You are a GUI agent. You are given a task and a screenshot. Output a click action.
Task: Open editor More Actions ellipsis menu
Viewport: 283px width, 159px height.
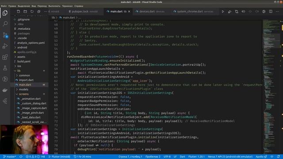click(x=277, y=11)
